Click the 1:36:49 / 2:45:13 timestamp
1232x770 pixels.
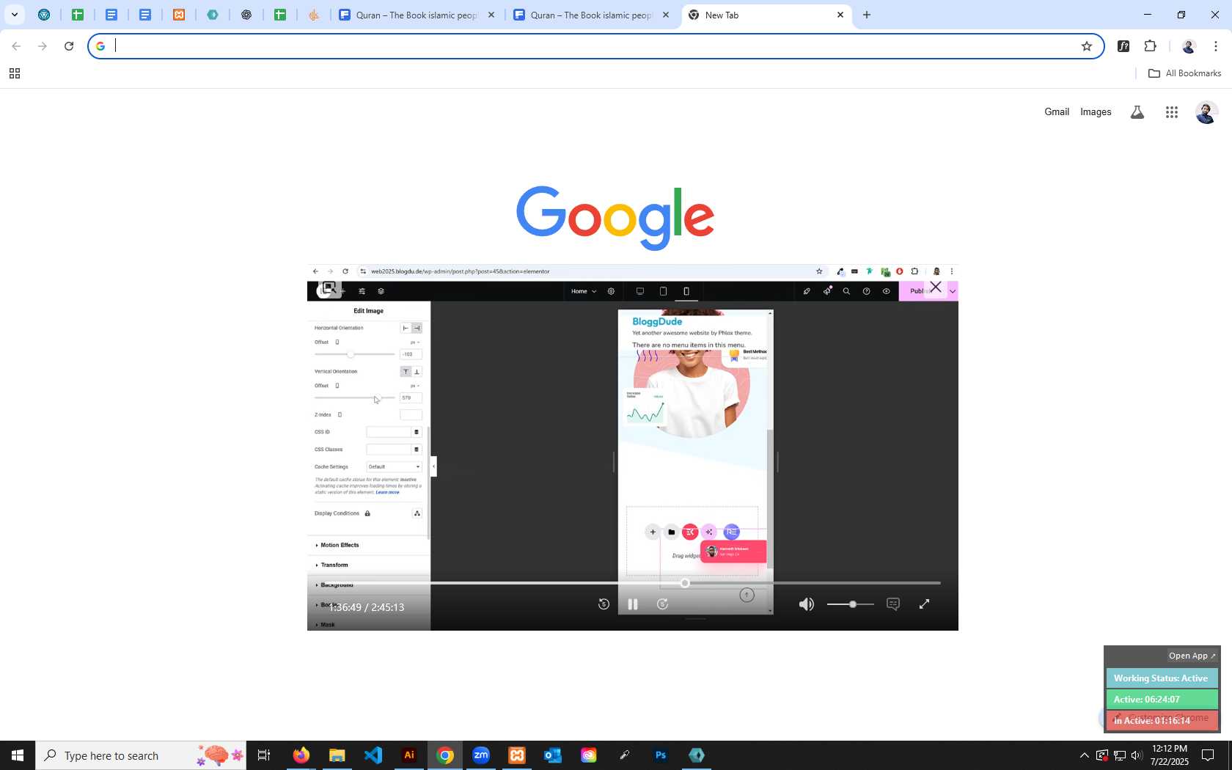367,607
